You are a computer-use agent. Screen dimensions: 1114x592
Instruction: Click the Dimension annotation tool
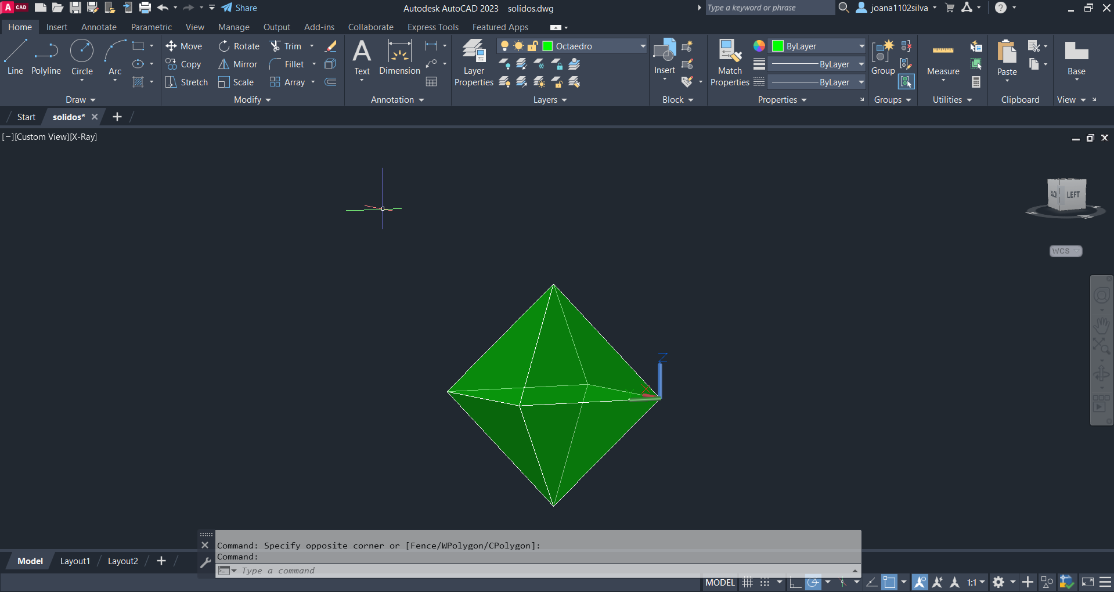coord(399,58)
